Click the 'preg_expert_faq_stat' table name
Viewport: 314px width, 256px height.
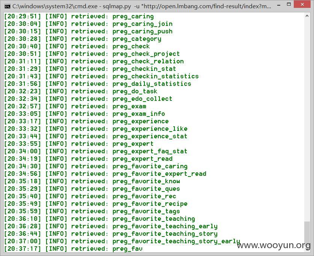[x=150, y=151]
